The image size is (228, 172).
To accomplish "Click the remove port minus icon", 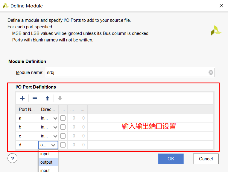I will (35, 98).
